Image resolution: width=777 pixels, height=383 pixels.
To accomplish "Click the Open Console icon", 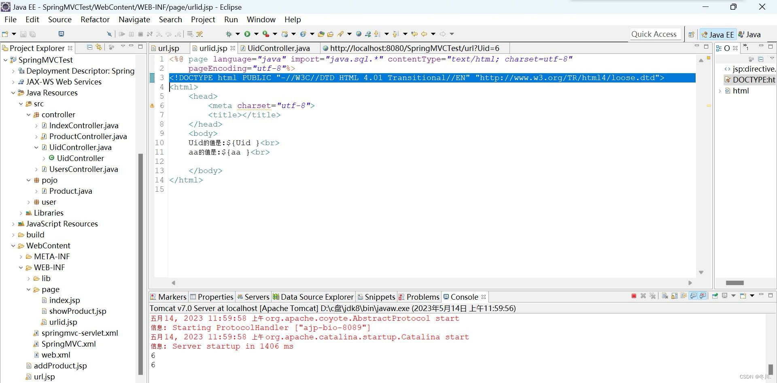I will (743, 296).
